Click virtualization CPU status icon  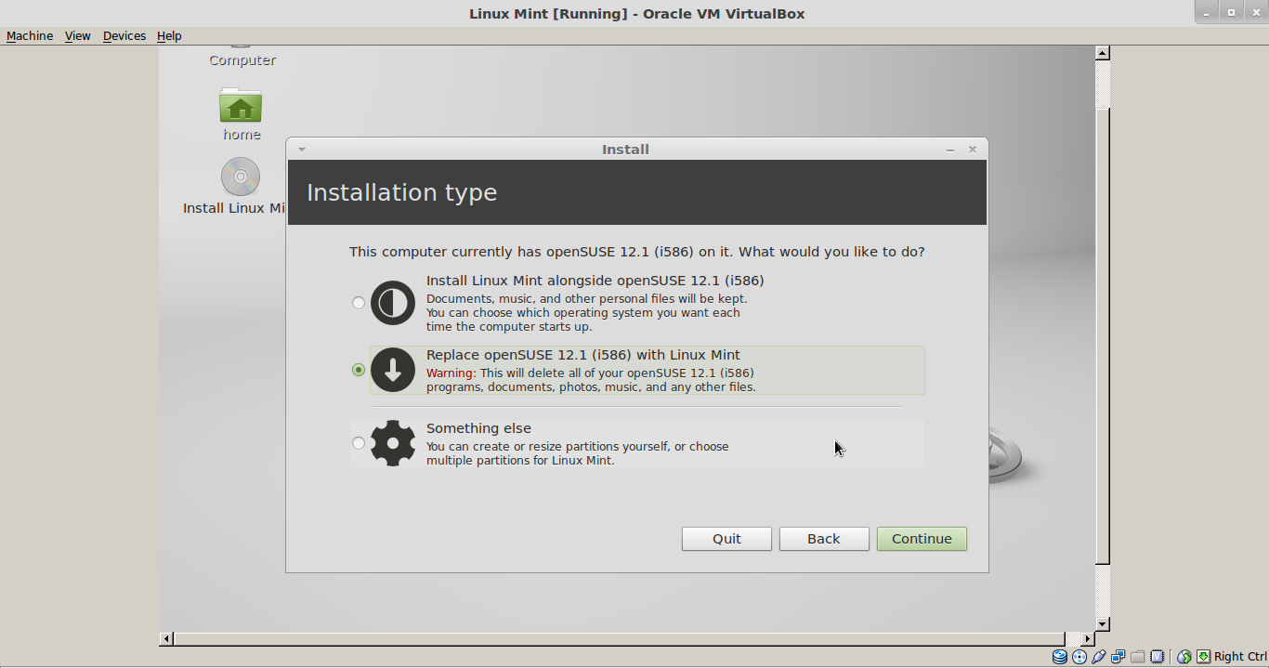(x=1158, y=657)
